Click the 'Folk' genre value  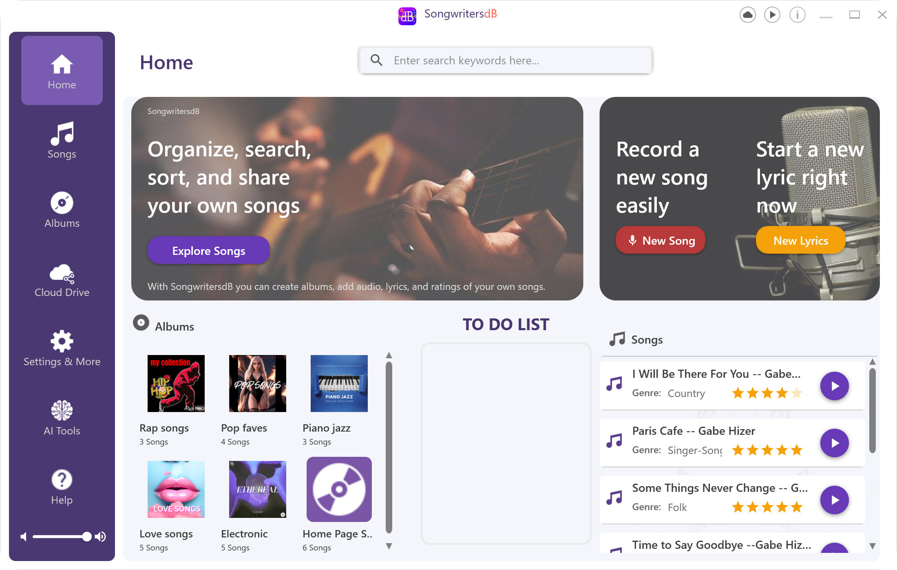click(x=677, y=507)
